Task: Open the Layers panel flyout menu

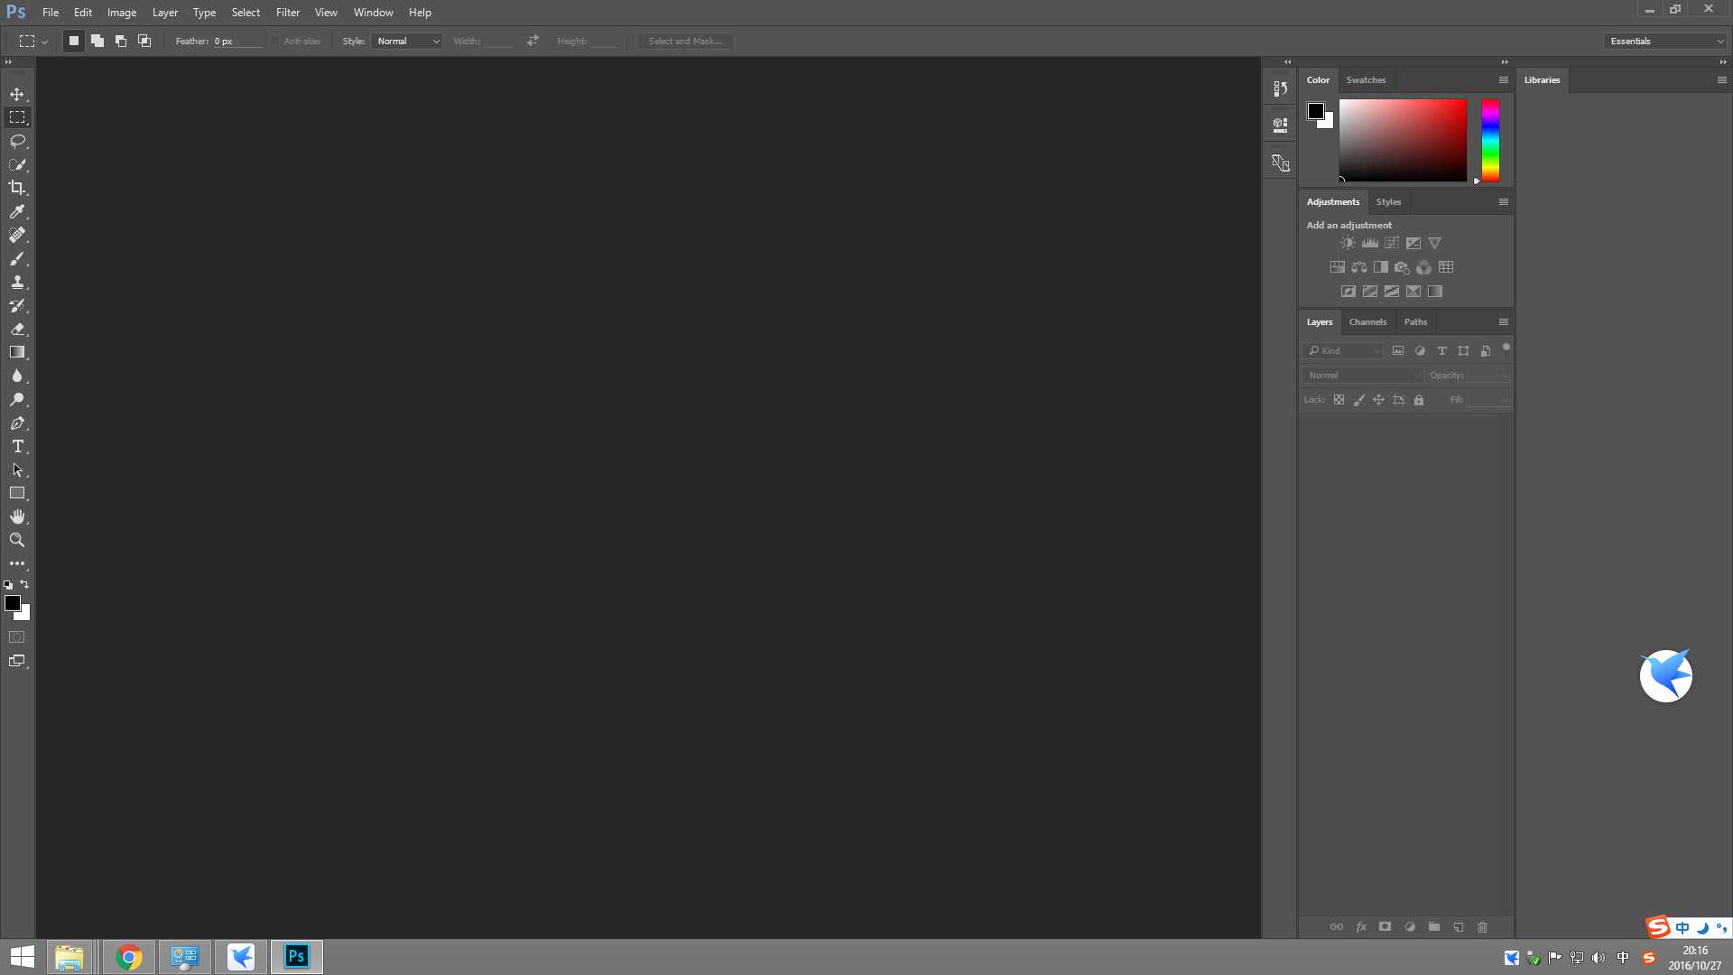Action: (1504, 321)
